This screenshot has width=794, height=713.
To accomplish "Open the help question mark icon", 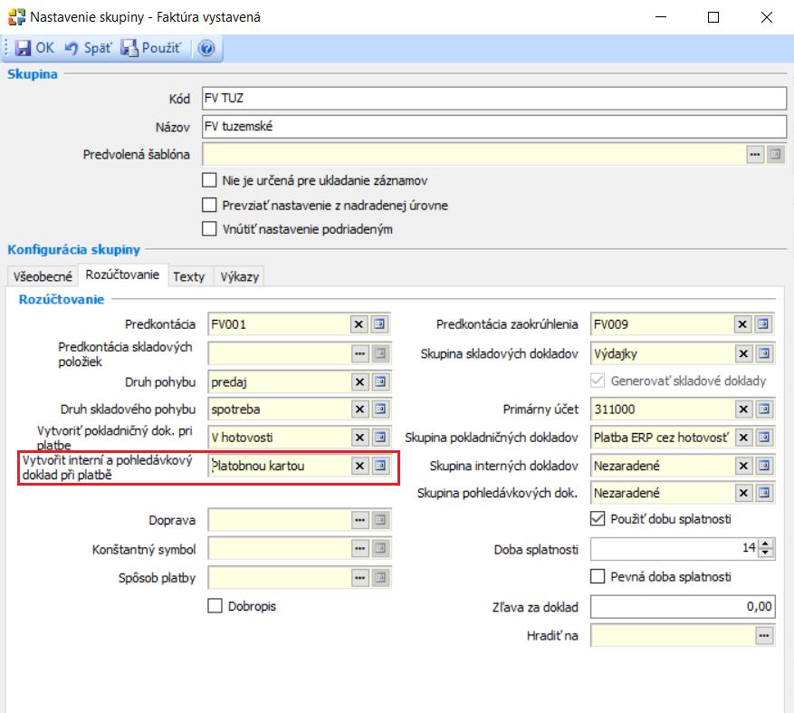I will point(206,48).
